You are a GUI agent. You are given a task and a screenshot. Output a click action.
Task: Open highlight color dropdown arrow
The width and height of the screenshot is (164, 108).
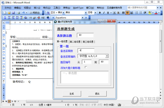(x=153, y=13)
